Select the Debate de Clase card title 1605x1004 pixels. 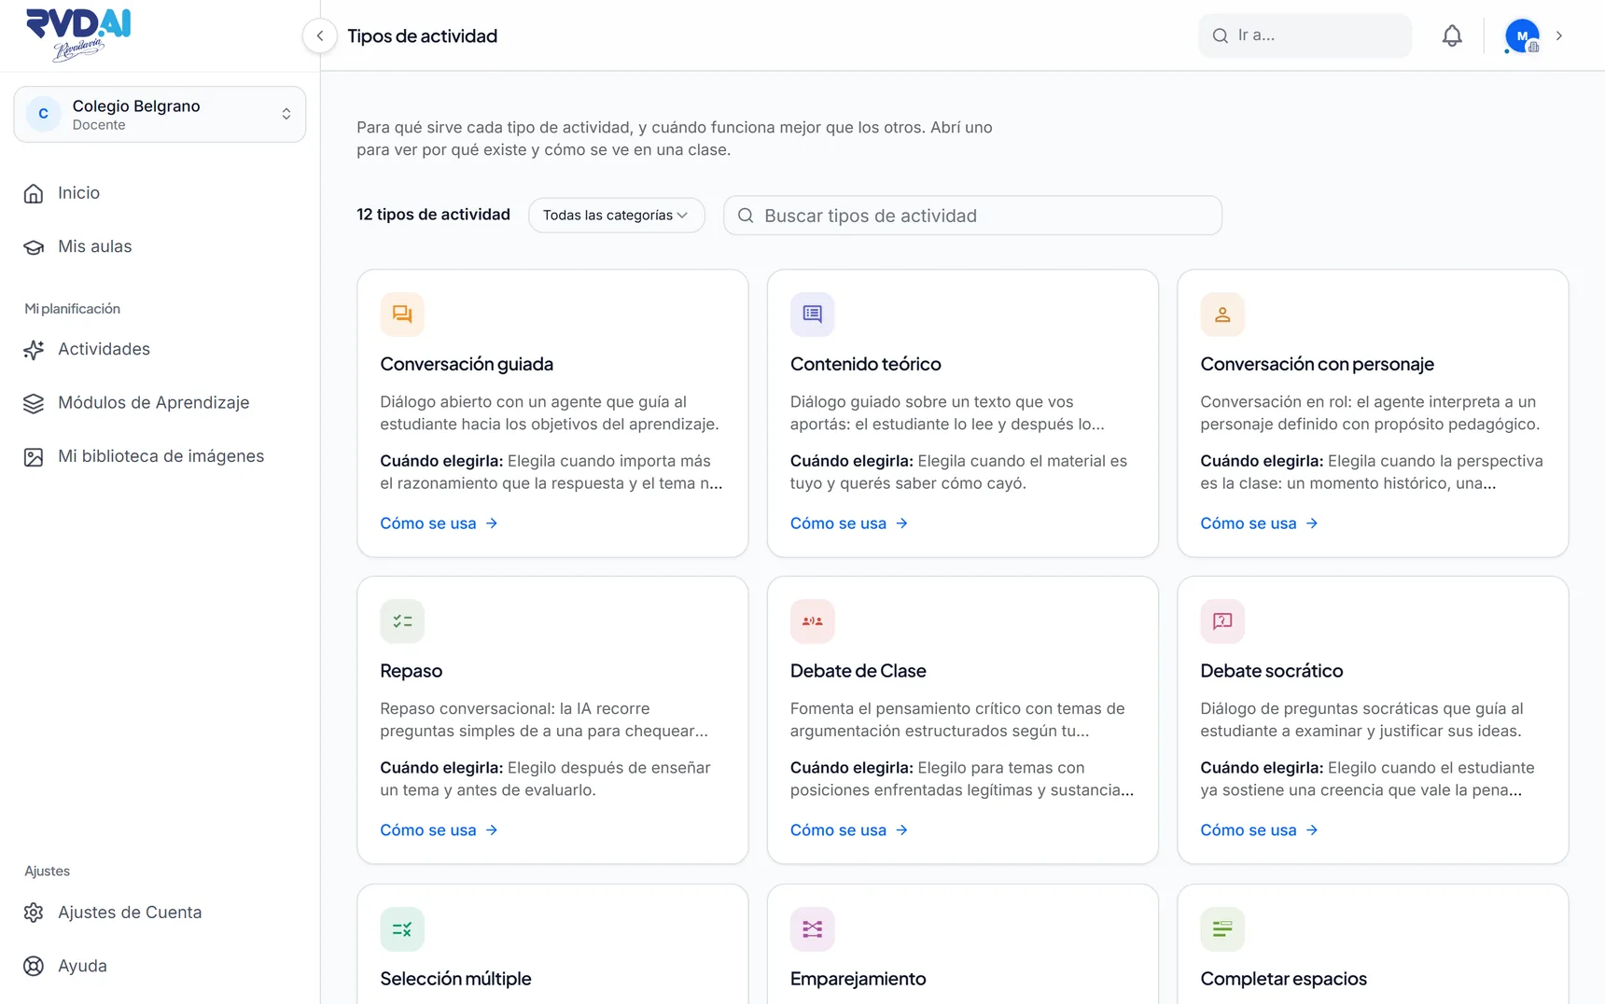point(858,671)
